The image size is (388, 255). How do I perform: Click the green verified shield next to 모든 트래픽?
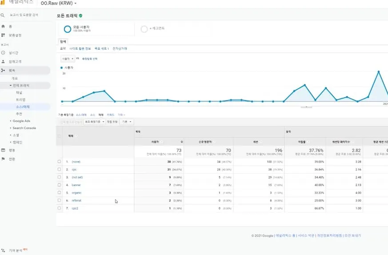(81, 16)
